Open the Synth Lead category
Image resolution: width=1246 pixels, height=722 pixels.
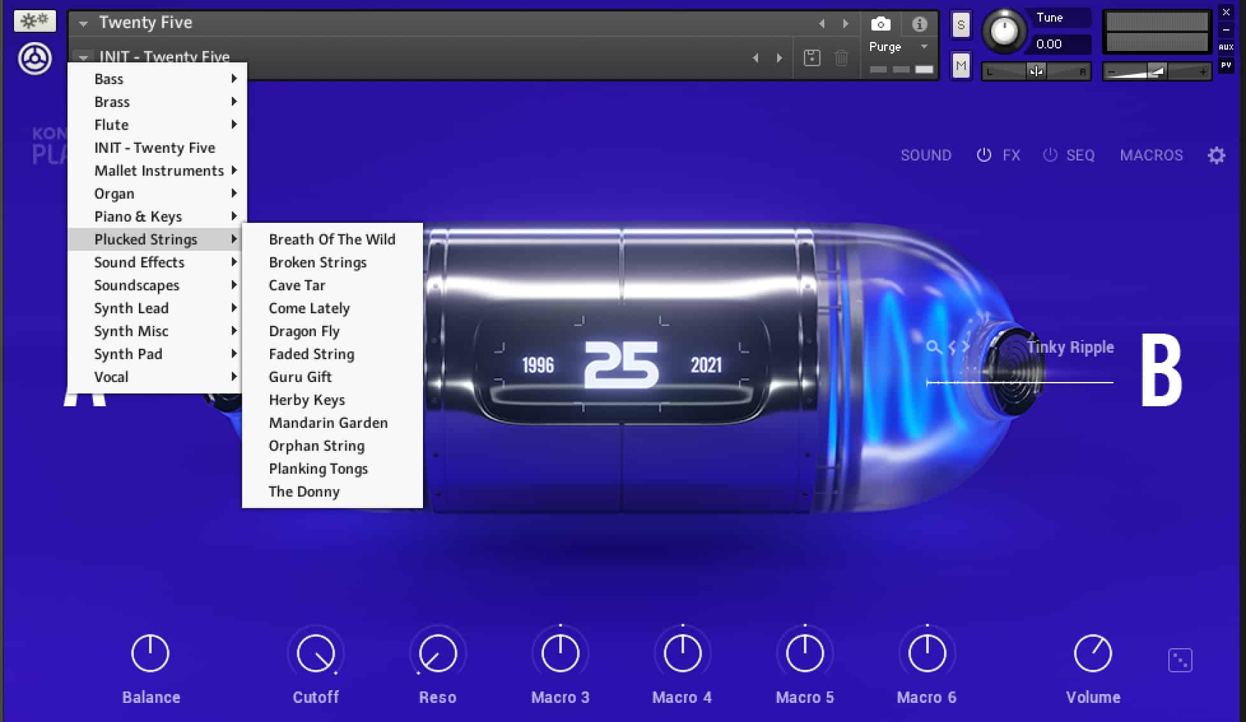[157, 308]
